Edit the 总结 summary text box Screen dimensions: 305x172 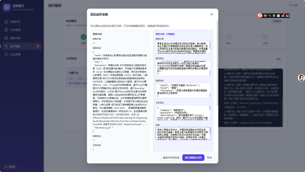coord(183,134)
